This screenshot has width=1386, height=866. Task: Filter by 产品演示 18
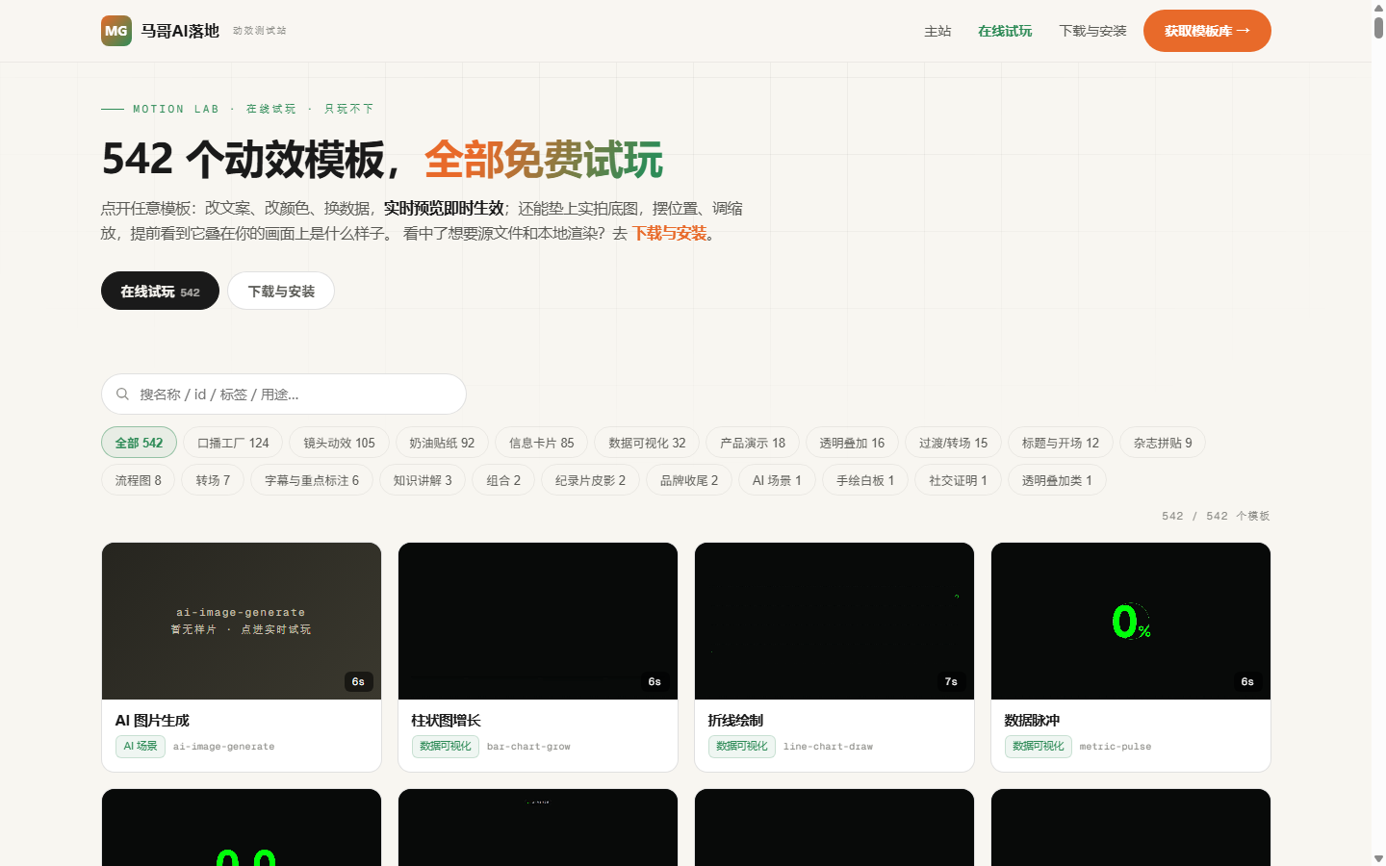point(753,443)
